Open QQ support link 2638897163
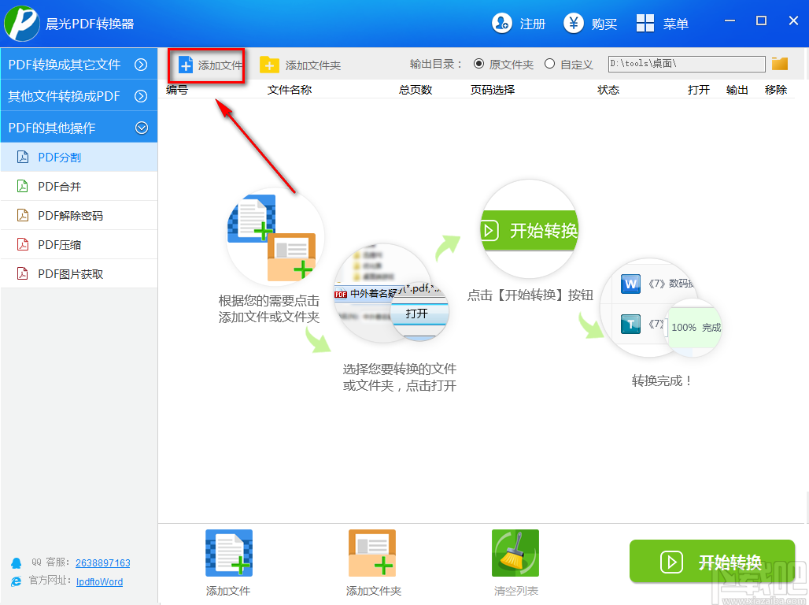 click(102, 562)
